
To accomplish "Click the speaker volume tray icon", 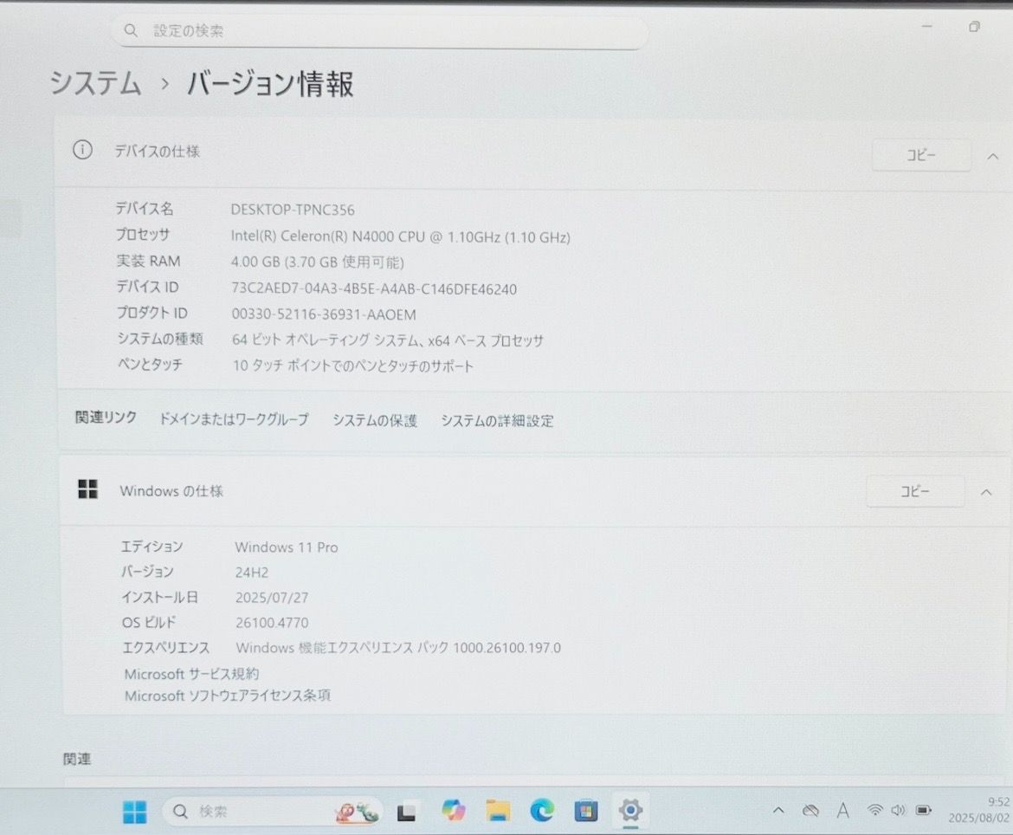I will pyautogui.click(x=899, y=810).
